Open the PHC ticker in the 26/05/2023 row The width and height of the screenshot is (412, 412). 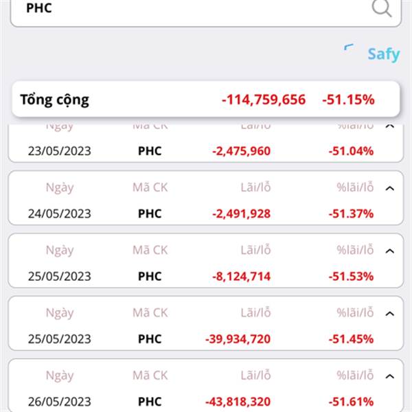point(150,401)
